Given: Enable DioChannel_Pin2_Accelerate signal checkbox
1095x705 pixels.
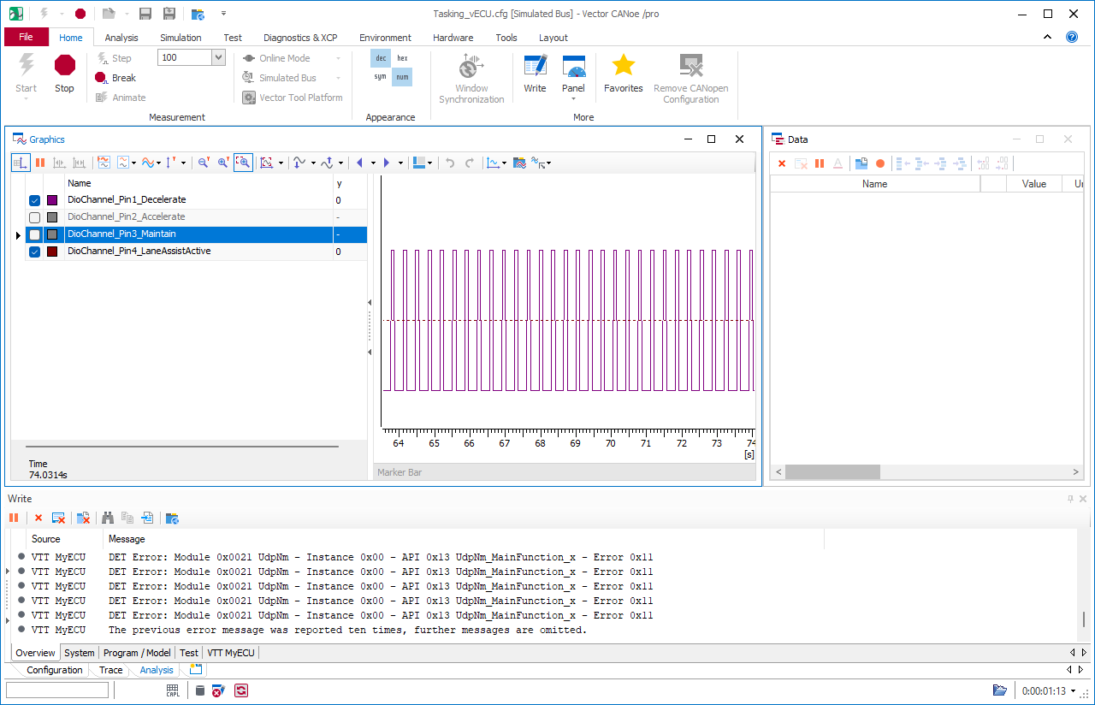Looking at the screenshot, I should click(34, 217).
